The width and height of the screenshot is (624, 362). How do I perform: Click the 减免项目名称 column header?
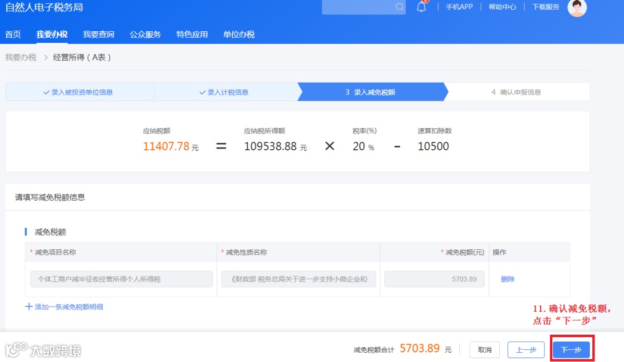pos(55,252)
